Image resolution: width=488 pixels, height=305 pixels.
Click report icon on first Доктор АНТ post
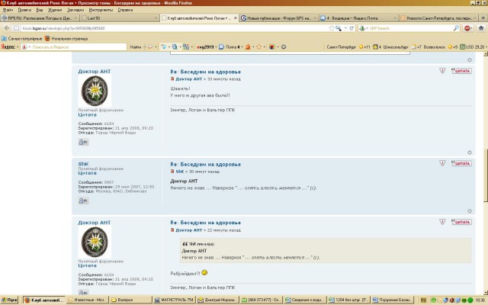pos(442,71)
